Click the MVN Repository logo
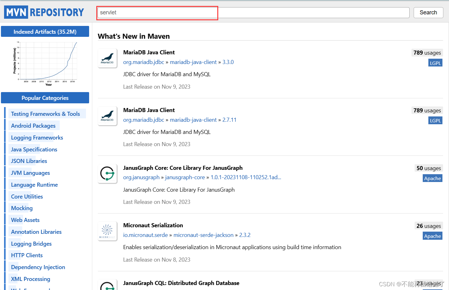449x290 pixels. (x=44, y=12)
